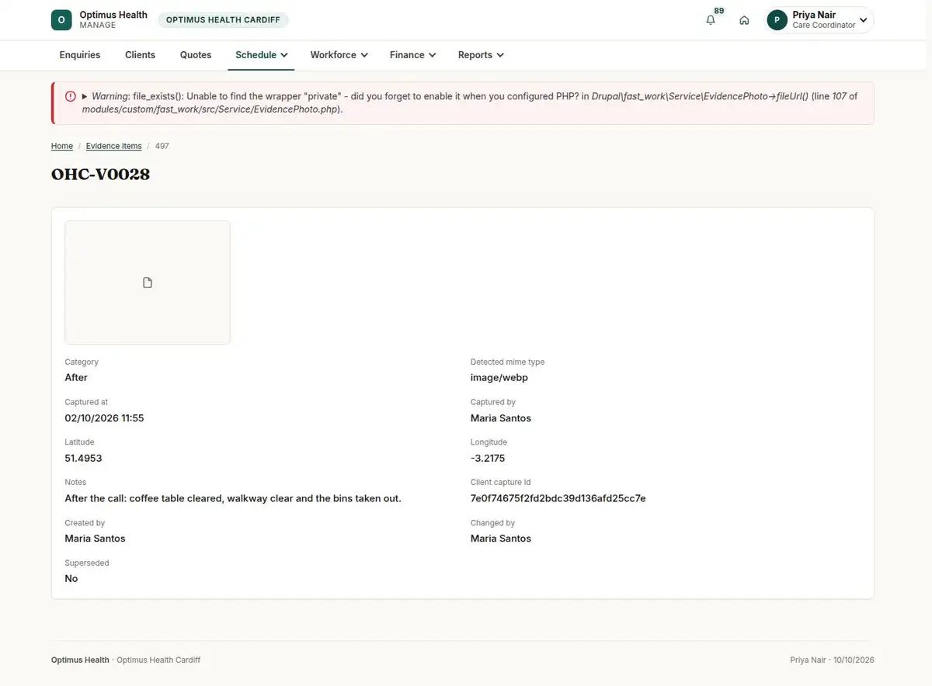Click the Optimus Health Cardiff branch badge

pyautogui.click(x=223, y=20)
